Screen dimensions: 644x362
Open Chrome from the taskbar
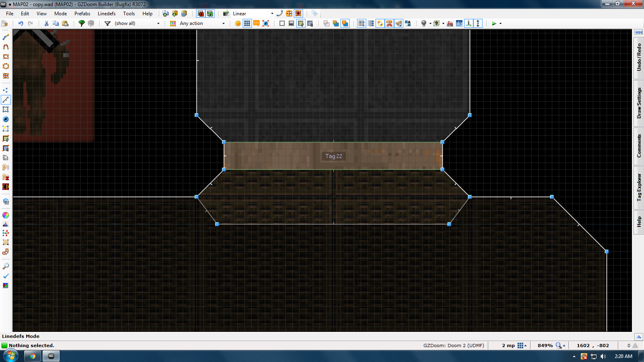pos(33,356)
